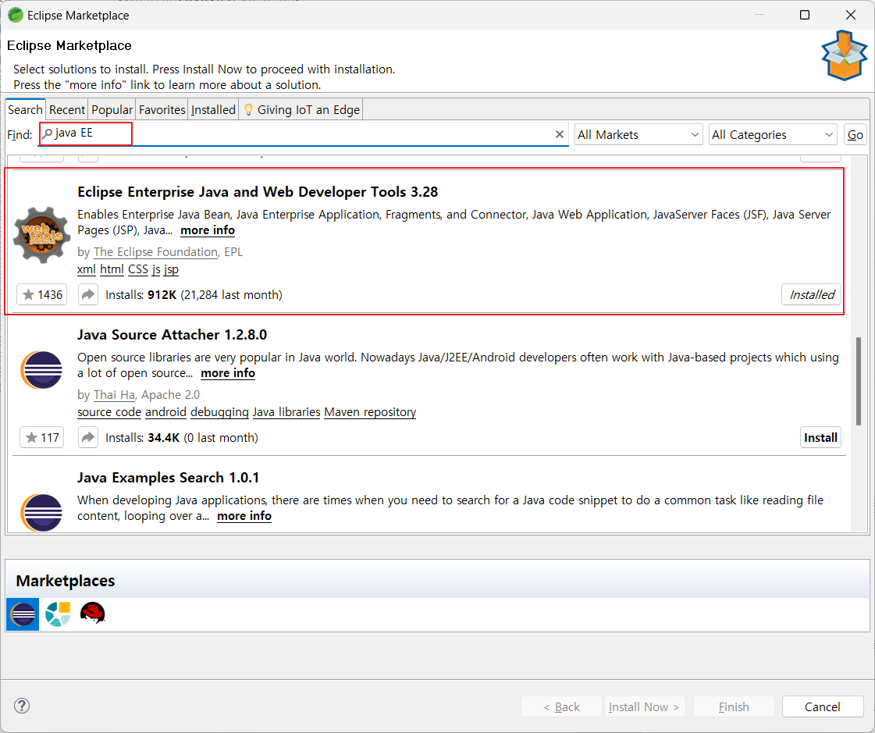This screenshot has height=733, width=875.
Task: Open more info for Java Examples Search
Action: point(244,517)
